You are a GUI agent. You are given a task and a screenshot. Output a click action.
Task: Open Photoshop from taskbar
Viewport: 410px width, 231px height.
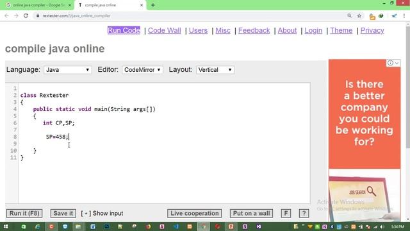click(107, 227)
